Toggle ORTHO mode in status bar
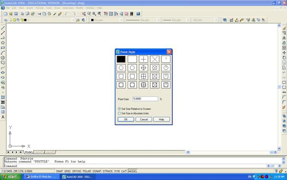Screen dimensions: 287x180 (x=76, y=171)
